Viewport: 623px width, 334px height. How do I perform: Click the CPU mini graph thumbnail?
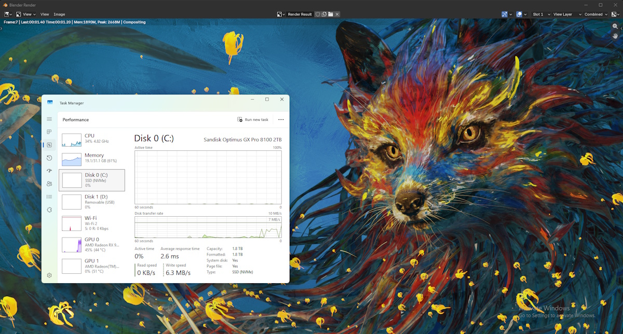[72, 140]
